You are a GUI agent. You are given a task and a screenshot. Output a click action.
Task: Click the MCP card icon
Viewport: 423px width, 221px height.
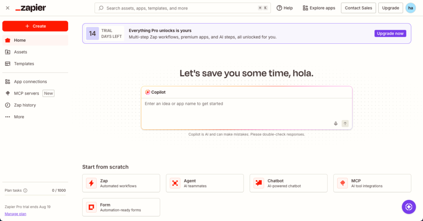click(342, 183)
